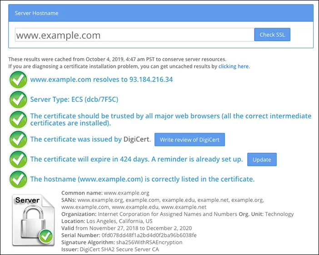Click green check icon beside Server Type
The image size is (319, 255).
[18, 99]
